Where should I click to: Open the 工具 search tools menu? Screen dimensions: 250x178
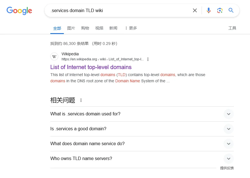click(x=232, y=28)
